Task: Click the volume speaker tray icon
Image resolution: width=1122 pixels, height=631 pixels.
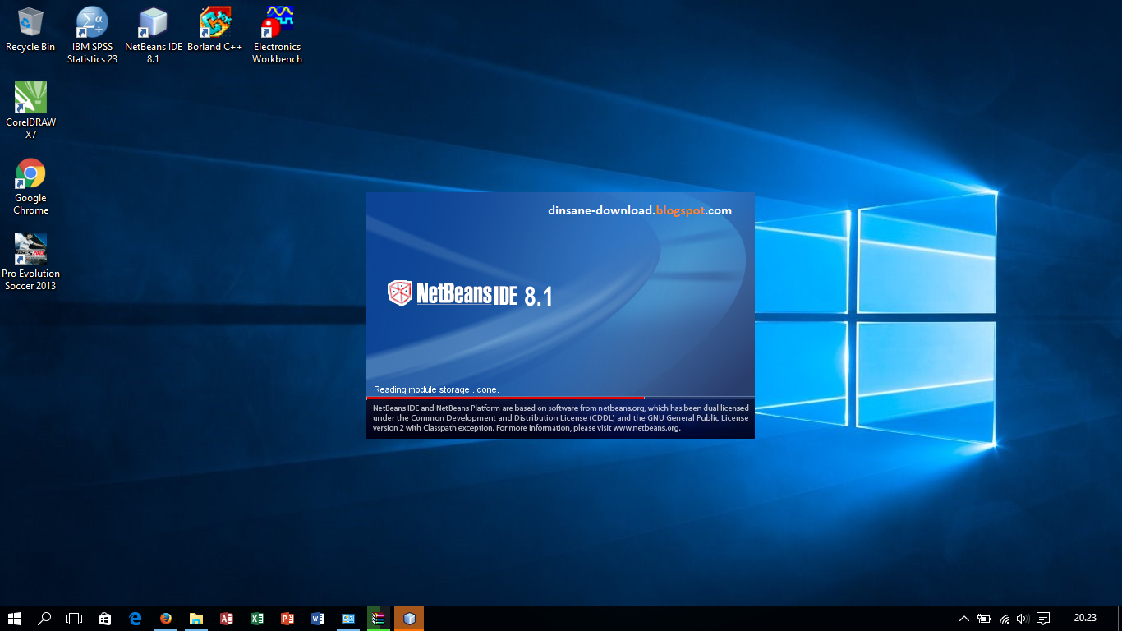Action: point(1023,619)
